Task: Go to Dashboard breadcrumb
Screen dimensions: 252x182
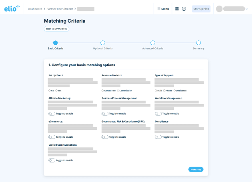Action: point(35,9)
